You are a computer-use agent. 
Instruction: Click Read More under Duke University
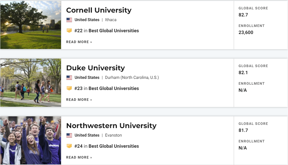tap(79, 100)
